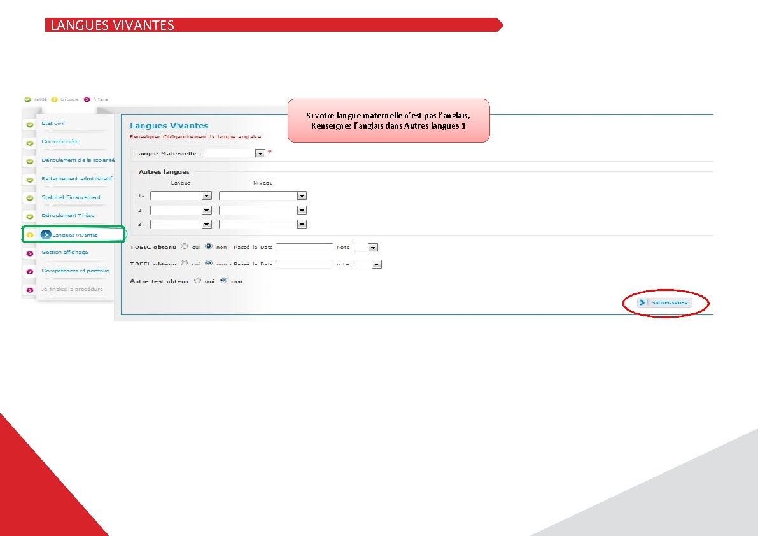Screen dimensions: 758x536
Task: Click the TOEFL Passé le Date field
Action: [x=304, y=264]
